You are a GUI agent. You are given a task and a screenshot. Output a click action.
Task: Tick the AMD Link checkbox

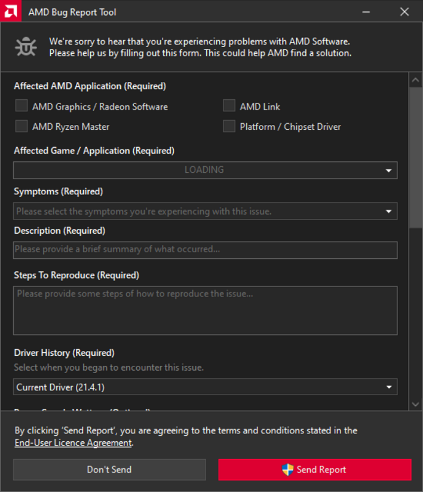click(x=229, y=106)
